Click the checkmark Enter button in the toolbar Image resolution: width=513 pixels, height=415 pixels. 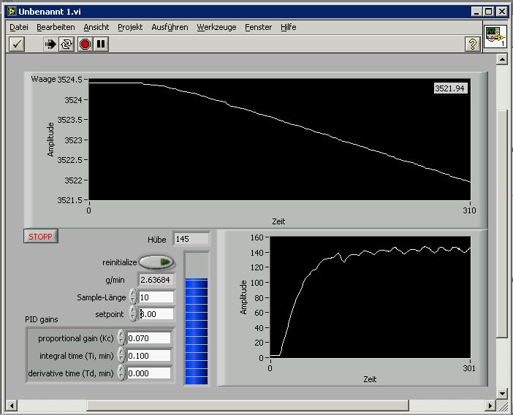pos(18,45)
